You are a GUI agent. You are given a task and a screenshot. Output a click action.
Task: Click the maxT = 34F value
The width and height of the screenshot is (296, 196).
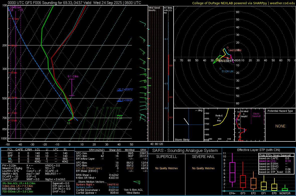coord(33,174)
